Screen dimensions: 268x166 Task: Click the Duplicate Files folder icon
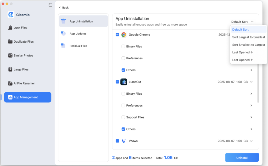[10, 42]
